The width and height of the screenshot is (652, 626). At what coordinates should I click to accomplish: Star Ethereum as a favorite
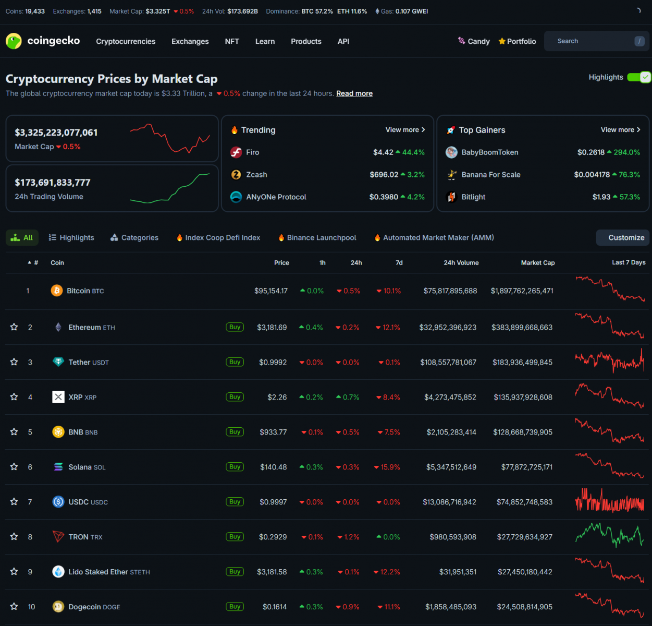[14, 327]
